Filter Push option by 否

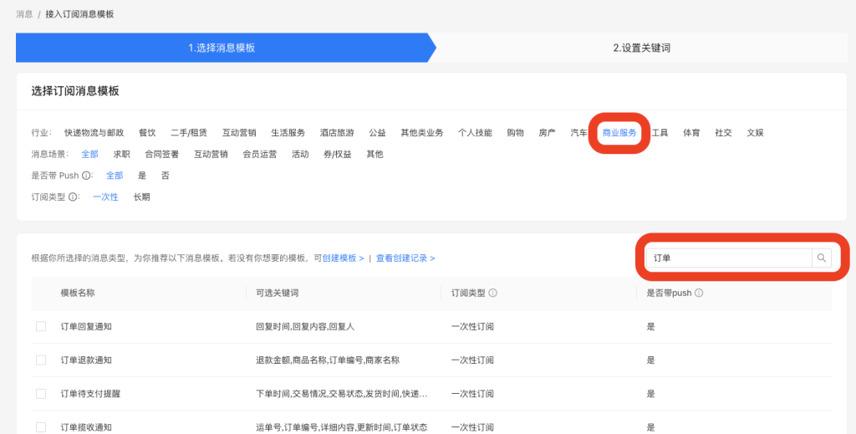[165, 176]
